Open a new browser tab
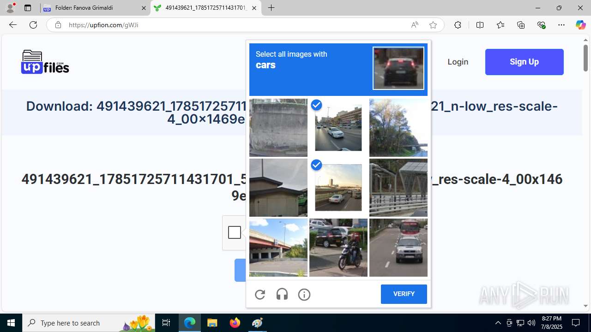 click(x=271, y=8)
